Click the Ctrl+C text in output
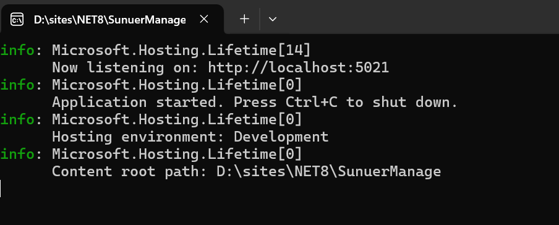Screen dimensions: 559x225 (x=312, y=103)
